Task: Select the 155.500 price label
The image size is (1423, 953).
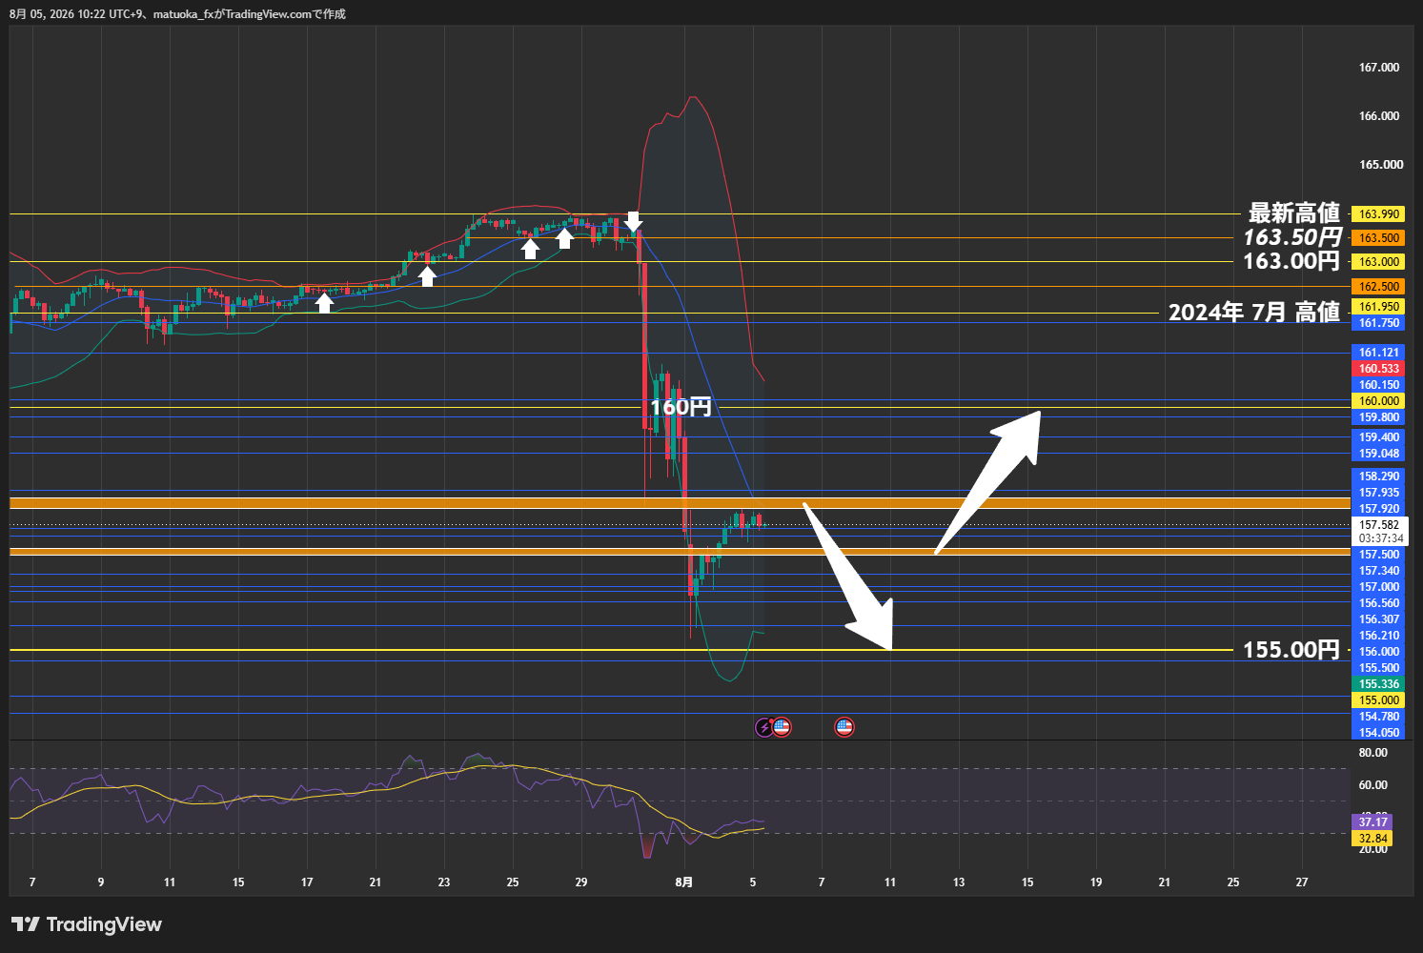Action: tap(1378, 668)
